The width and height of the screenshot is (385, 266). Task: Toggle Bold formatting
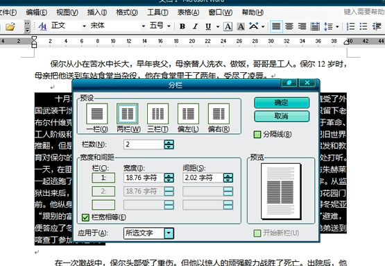coord(182,26)
